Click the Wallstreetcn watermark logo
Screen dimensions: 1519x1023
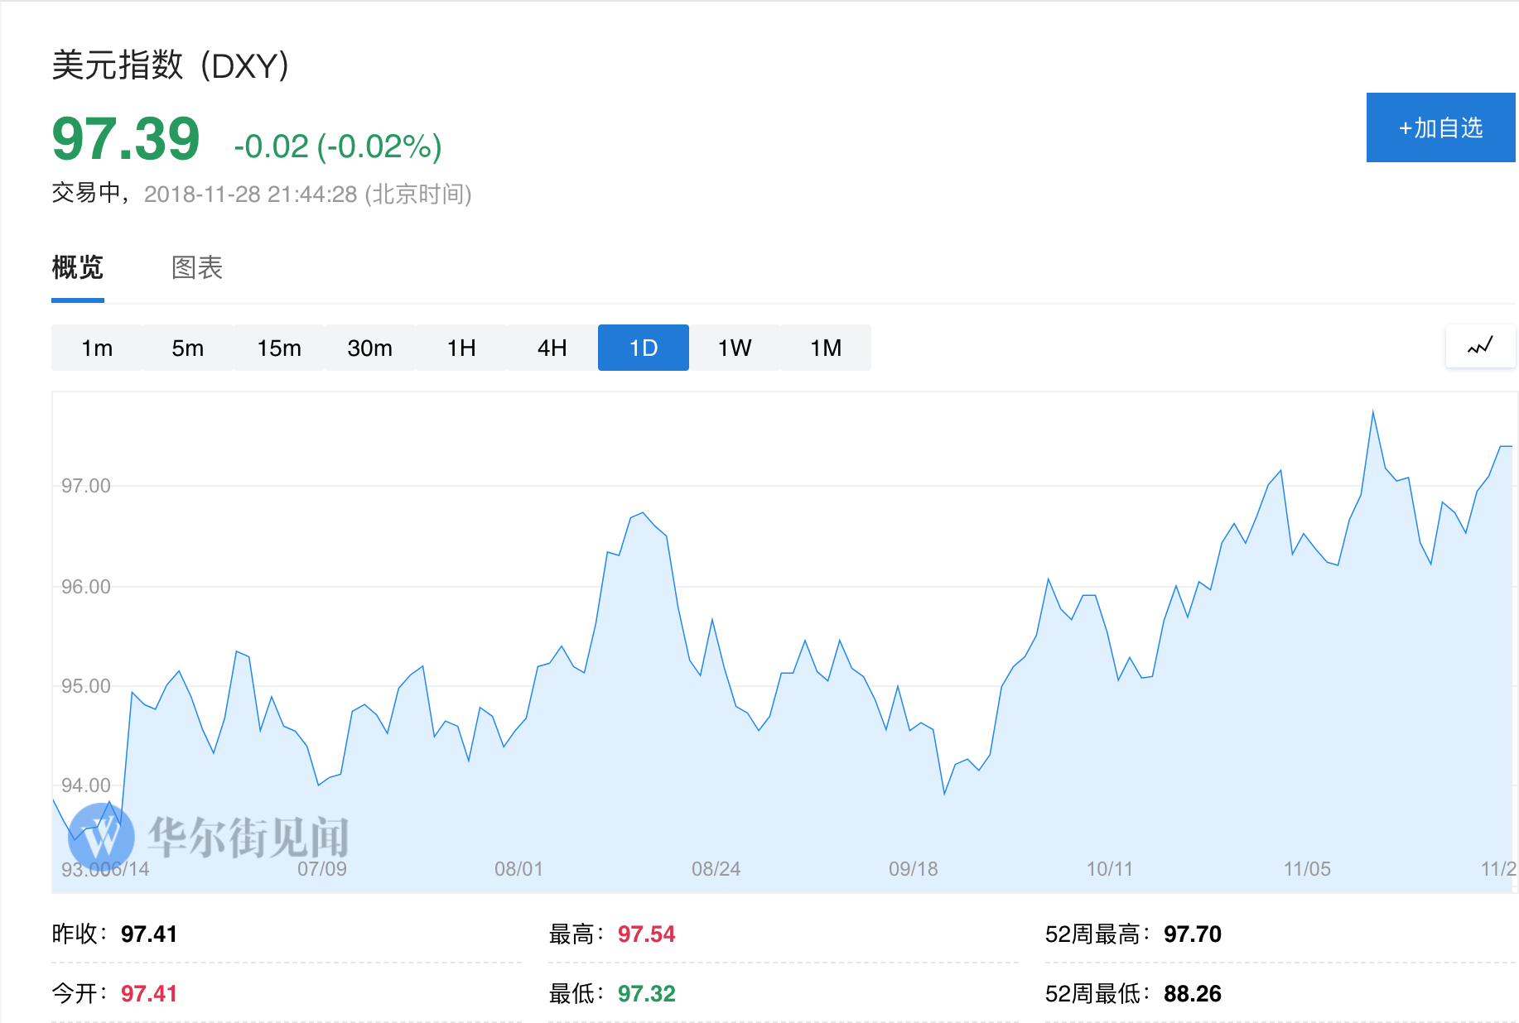101,837
